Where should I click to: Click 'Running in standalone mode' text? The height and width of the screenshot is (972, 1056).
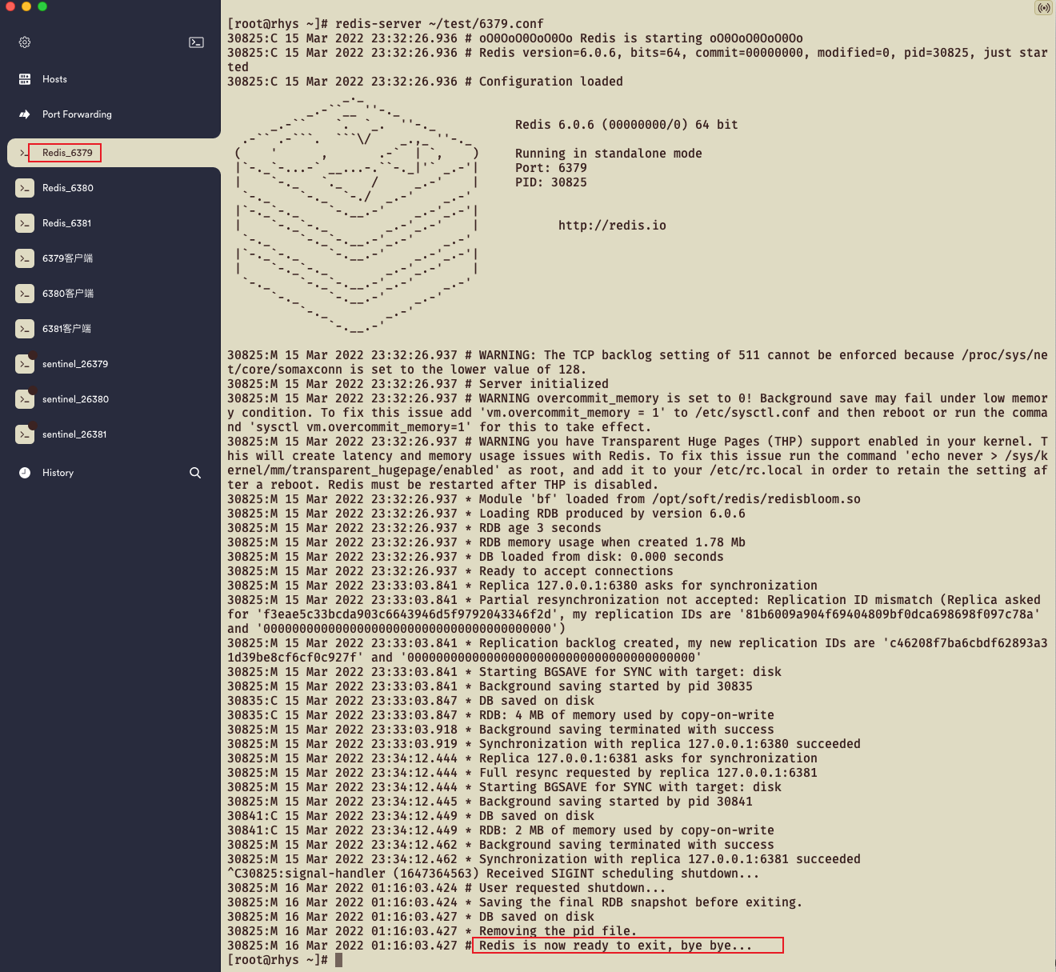609,154
